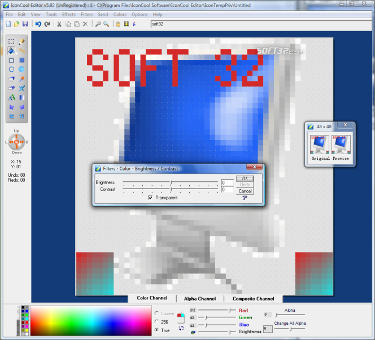Move image down with direction pad arrow
The height and width of the screenshot is (340, 375).
pos(16,147)
